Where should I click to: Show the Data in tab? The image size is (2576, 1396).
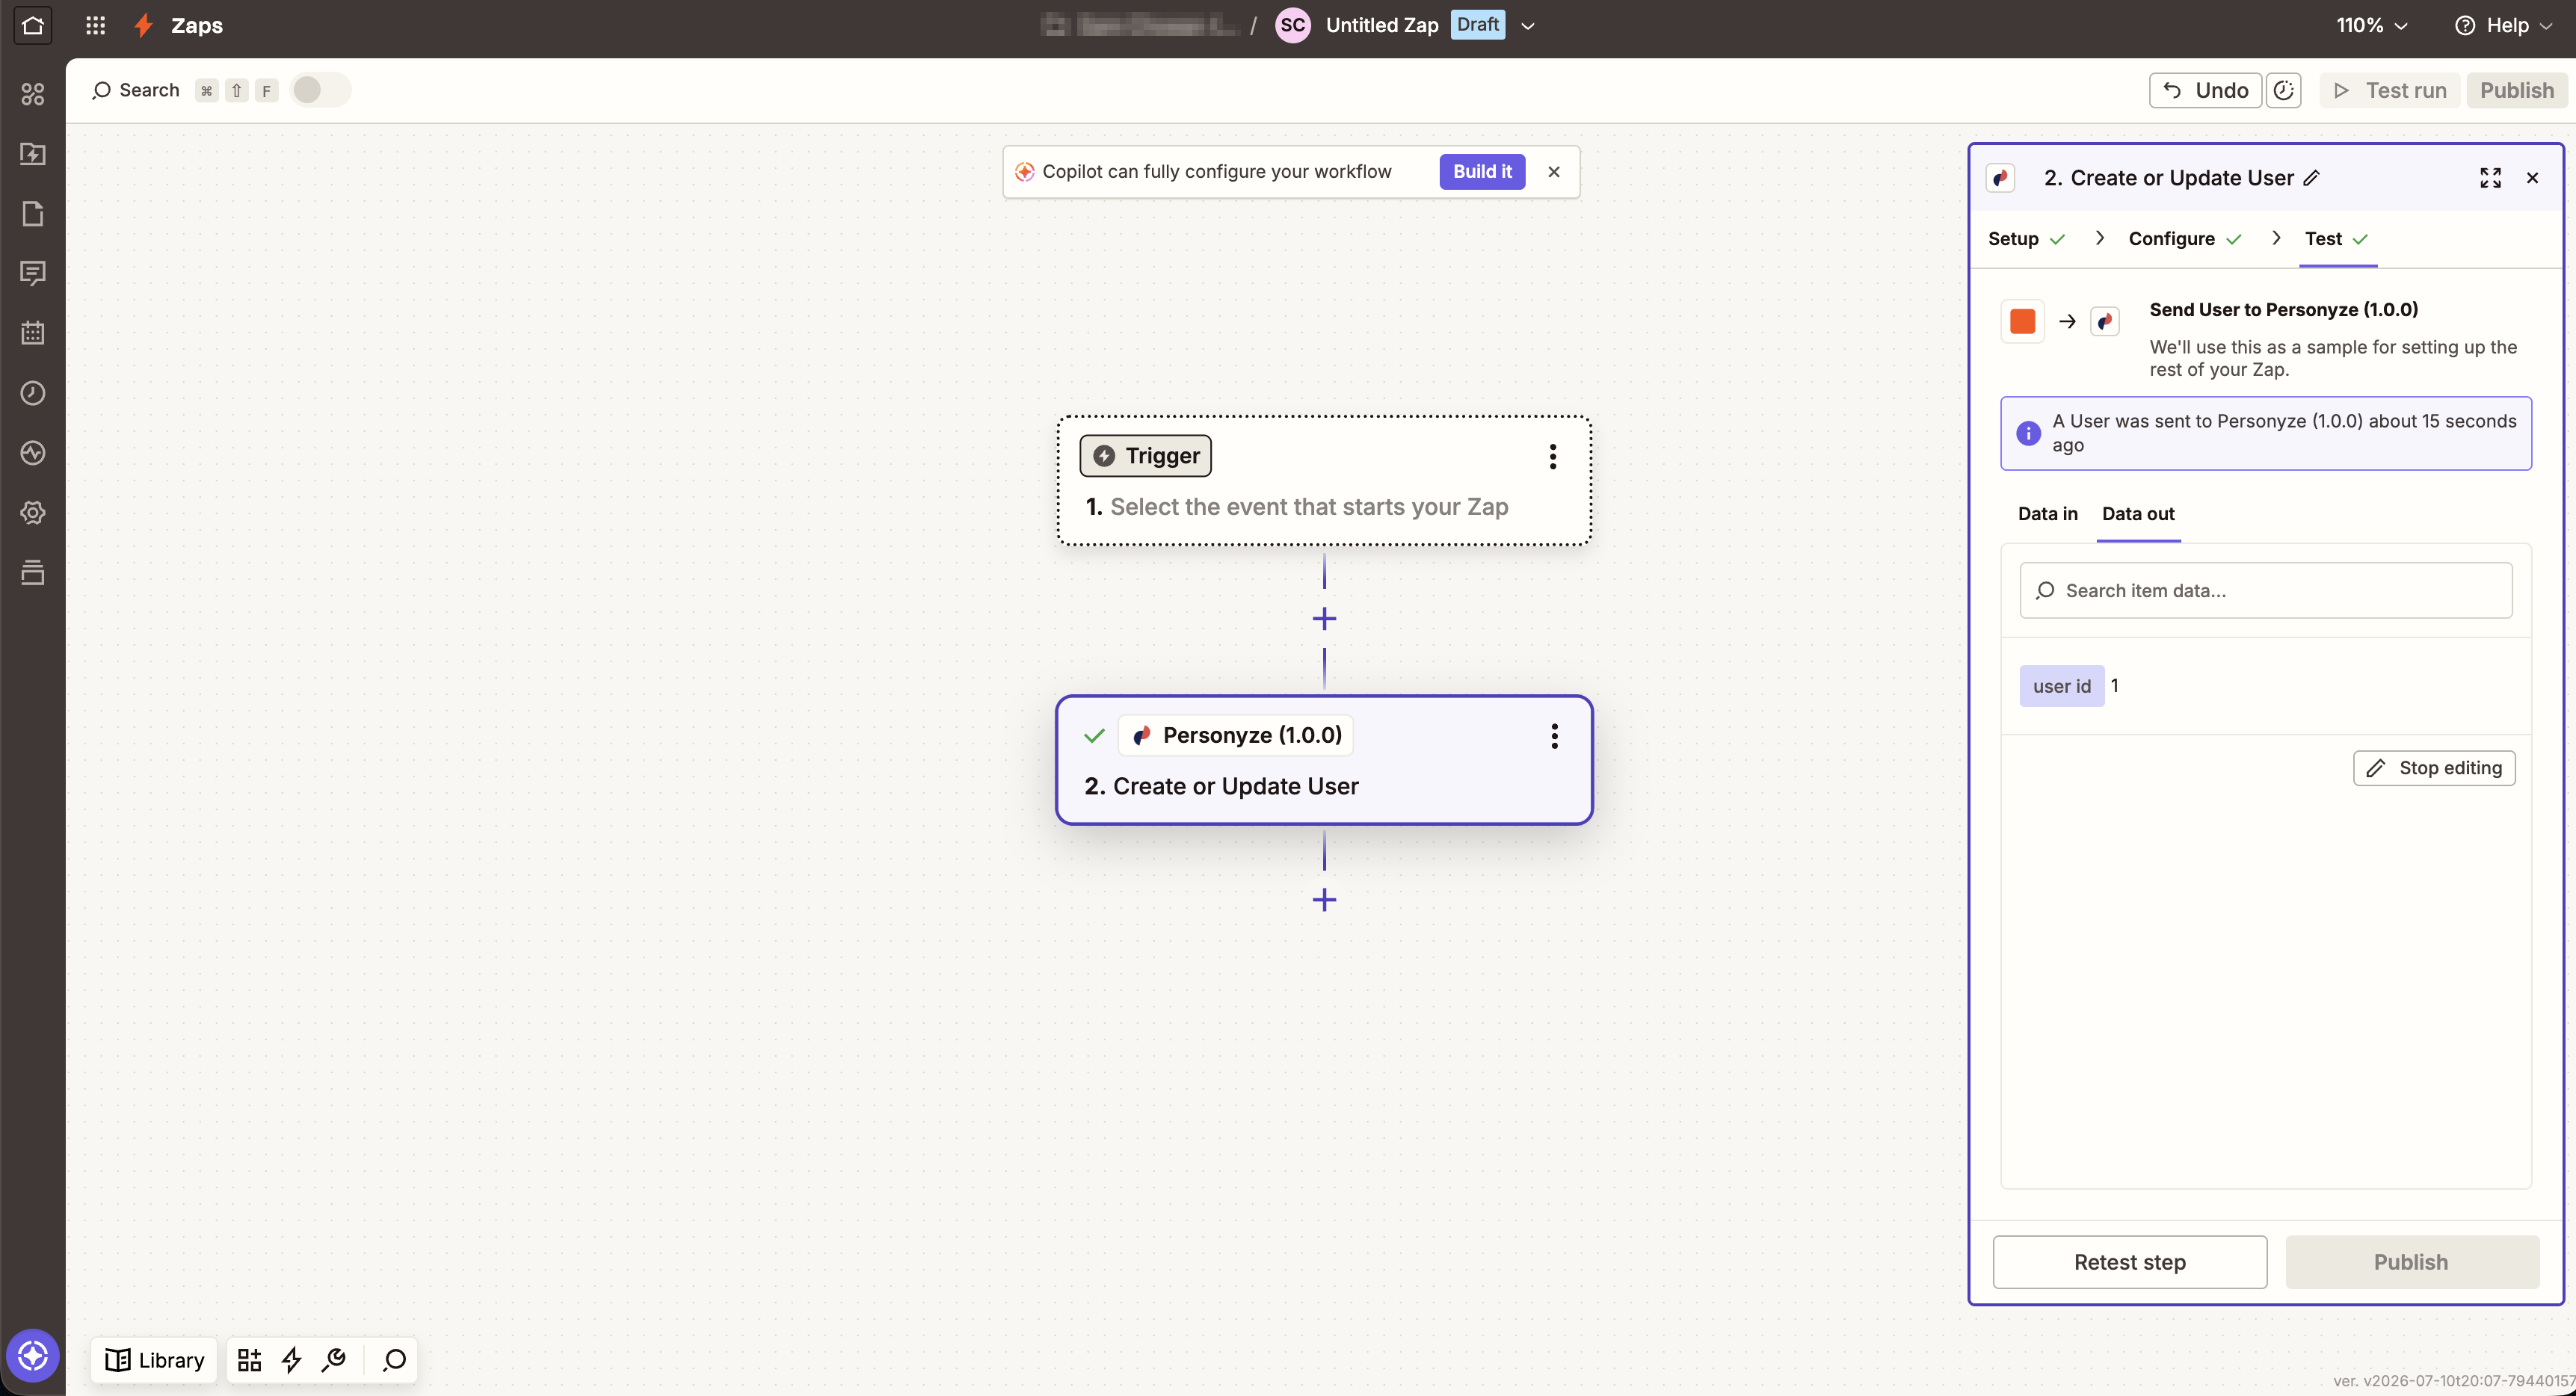[x=2047, y=514]
